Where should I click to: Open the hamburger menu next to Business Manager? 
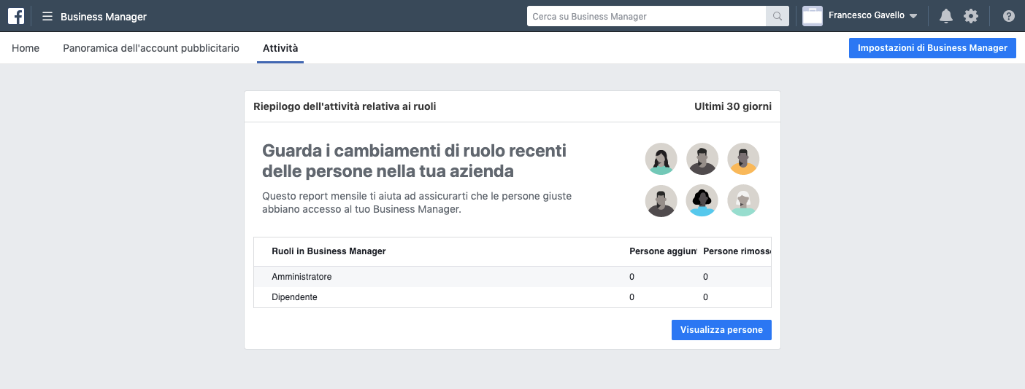pos(47,16)
